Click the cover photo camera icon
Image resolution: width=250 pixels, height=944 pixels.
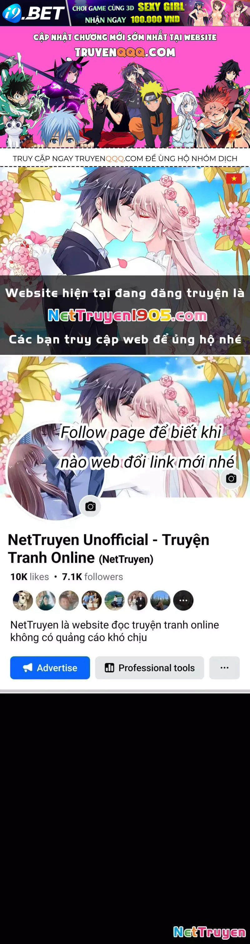coord(231,478)
